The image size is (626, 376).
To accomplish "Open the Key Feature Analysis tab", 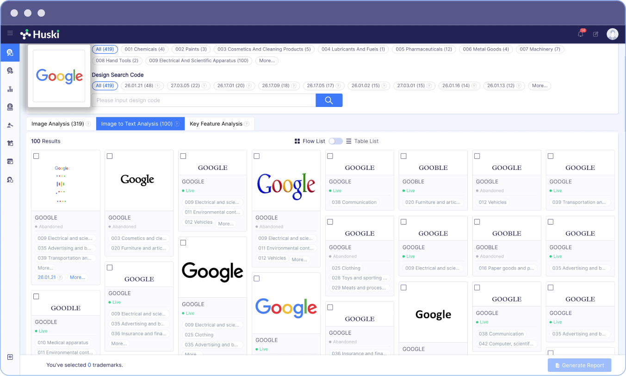I will [216, 124].
